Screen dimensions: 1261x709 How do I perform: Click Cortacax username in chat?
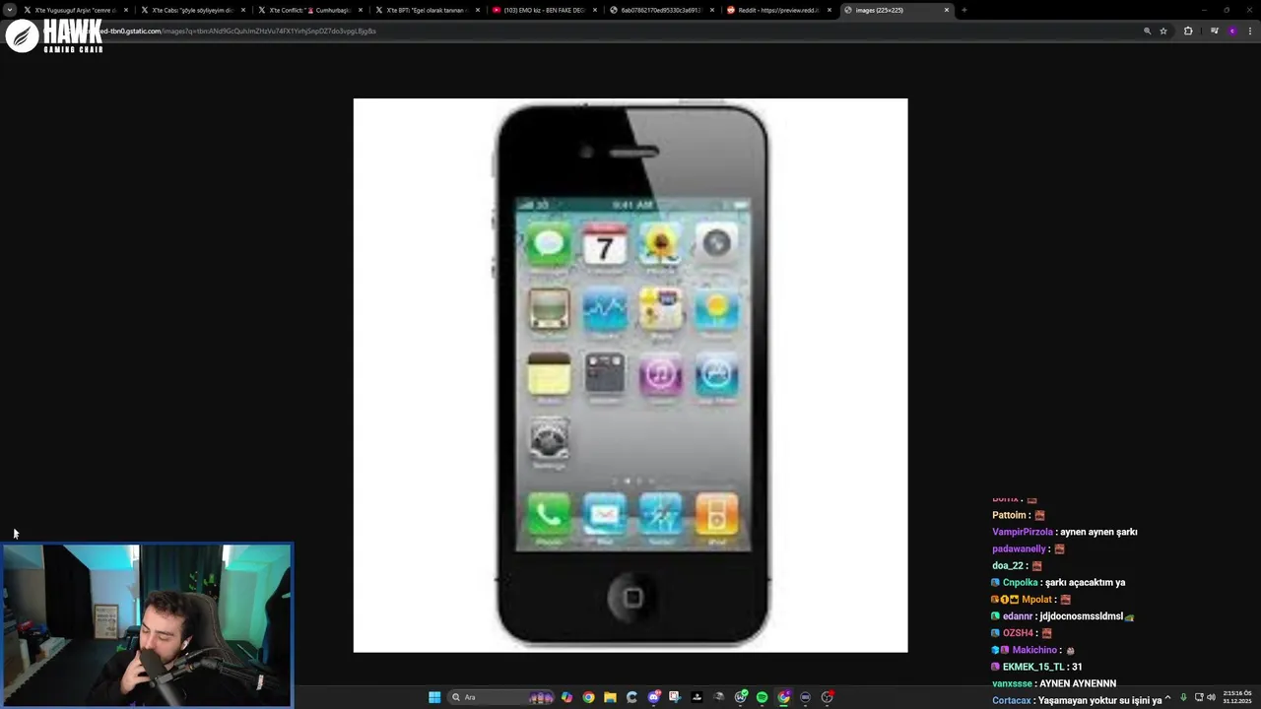click(1012, 700)
